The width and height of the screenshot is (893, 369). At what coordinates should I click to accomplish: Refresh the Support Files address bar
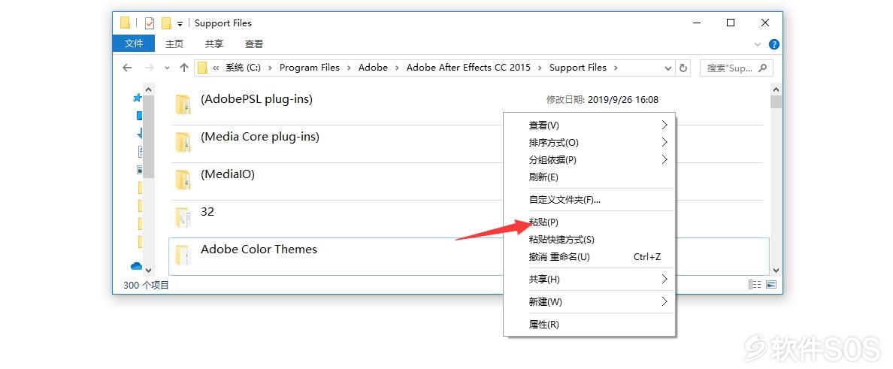683,68
